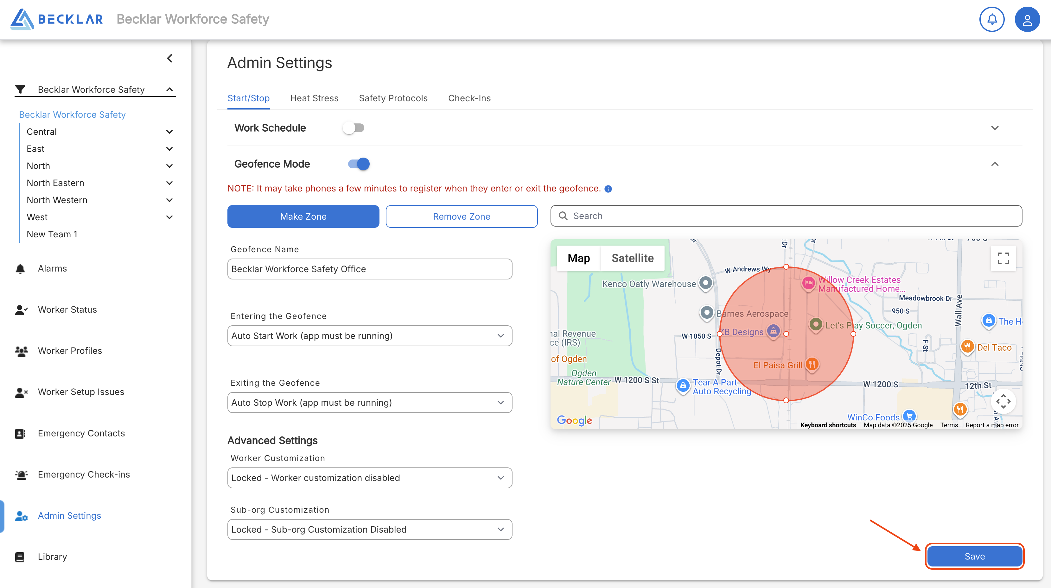
Task: Enable the Work Schedule toggle
Action: 353,128
